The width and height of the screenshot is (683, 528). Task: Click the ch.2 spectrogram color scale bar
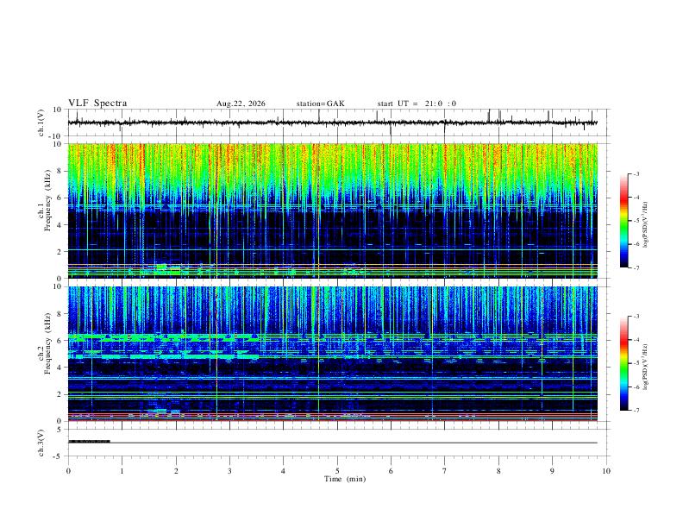pyautogui.click(x=623, y=363)
